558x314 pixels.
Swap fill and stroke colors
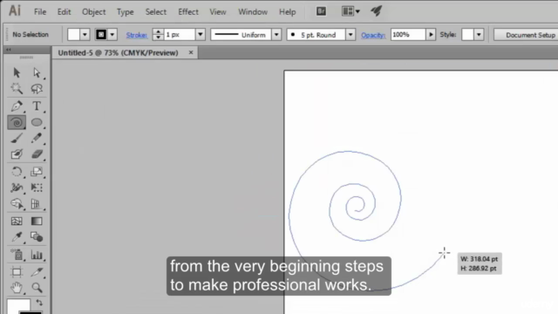(39, 303)
